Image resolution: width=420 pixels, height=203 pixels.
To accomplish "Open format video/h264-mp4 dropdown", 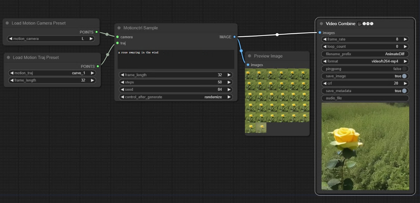I will click(x=365, y=61).
